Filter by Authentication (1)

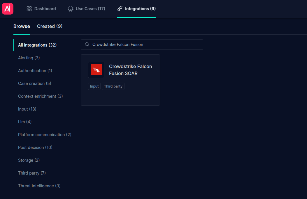click(x=35, y=71)
